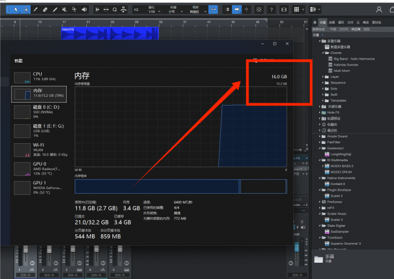Select the Arrow tool in toolbar
The image size is (394, 279).
tap(16, 9)
